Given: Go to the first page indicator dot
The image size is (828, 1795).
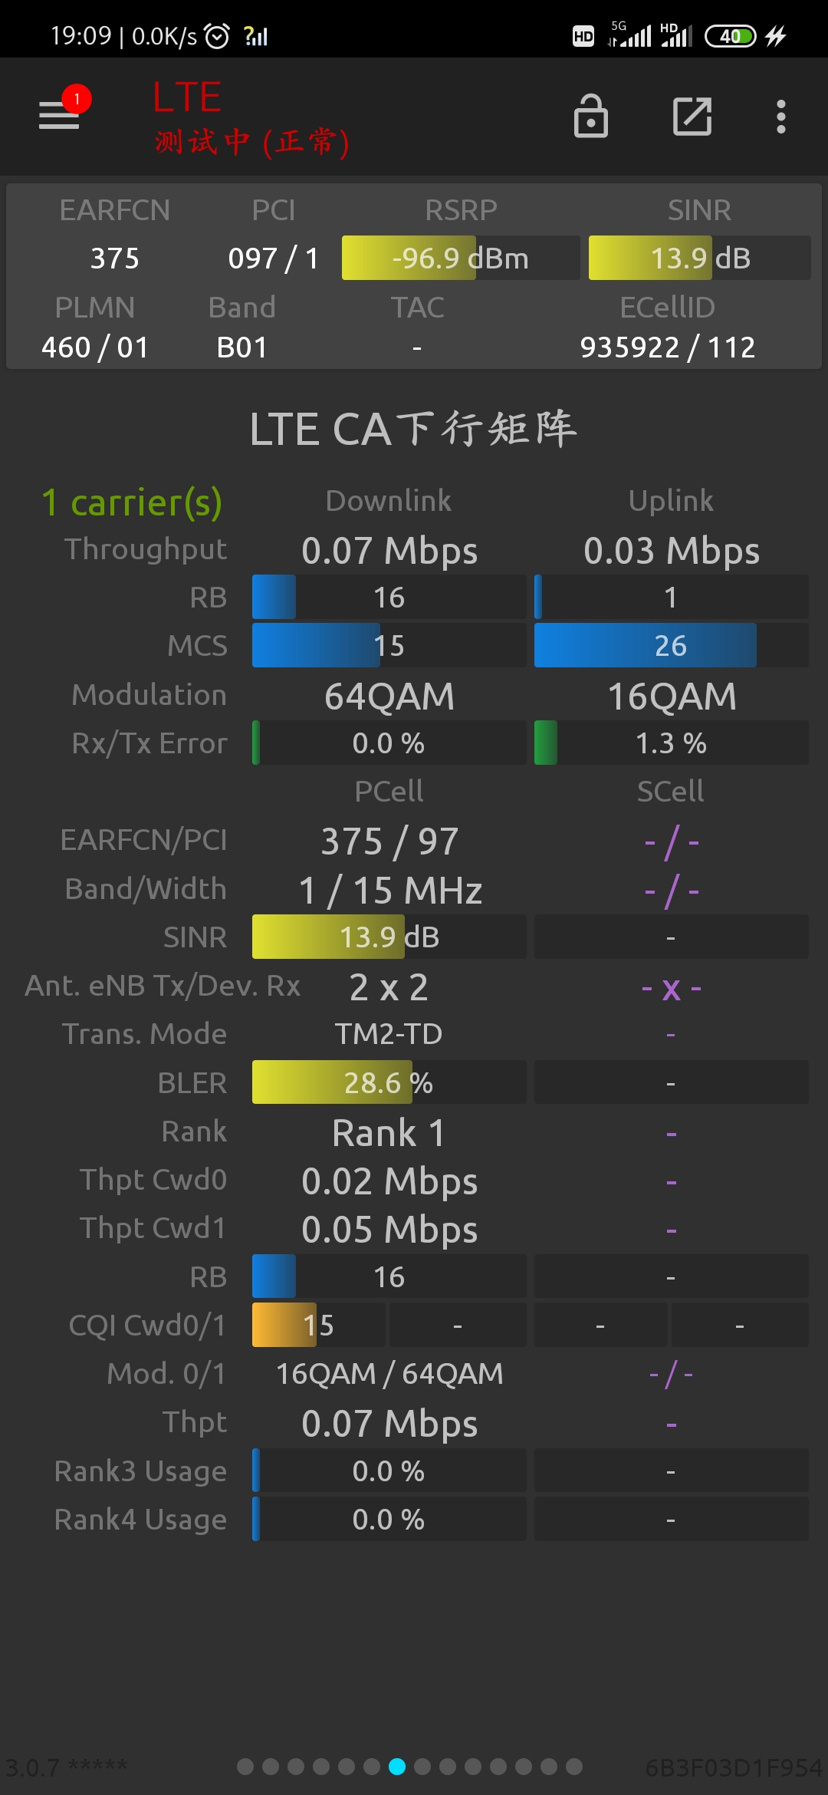Looking at the screenshot, I should point(245,1767).
